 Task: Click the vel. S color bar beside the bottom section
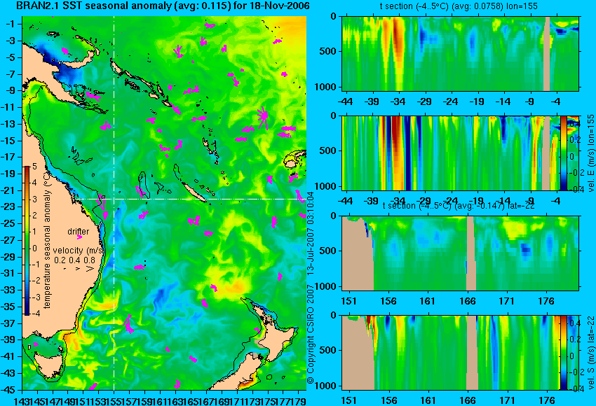(563, 353)
